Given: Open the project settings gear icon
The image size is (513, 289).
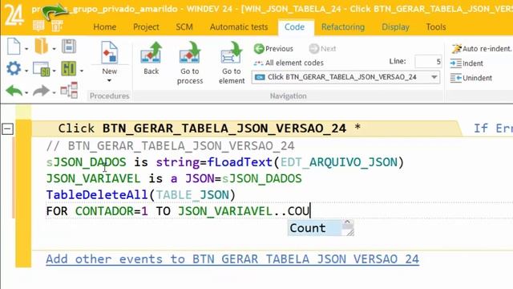Looking at the screenshot, I should [x=14, y=68].
